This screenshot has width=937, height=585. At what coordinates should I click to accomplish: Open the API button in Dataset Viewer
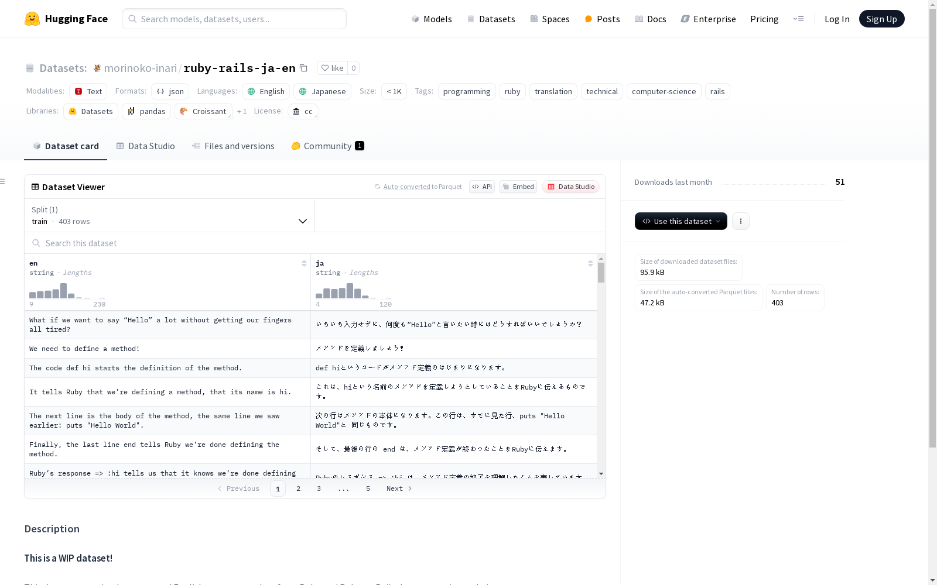click(x=482, y=187)
